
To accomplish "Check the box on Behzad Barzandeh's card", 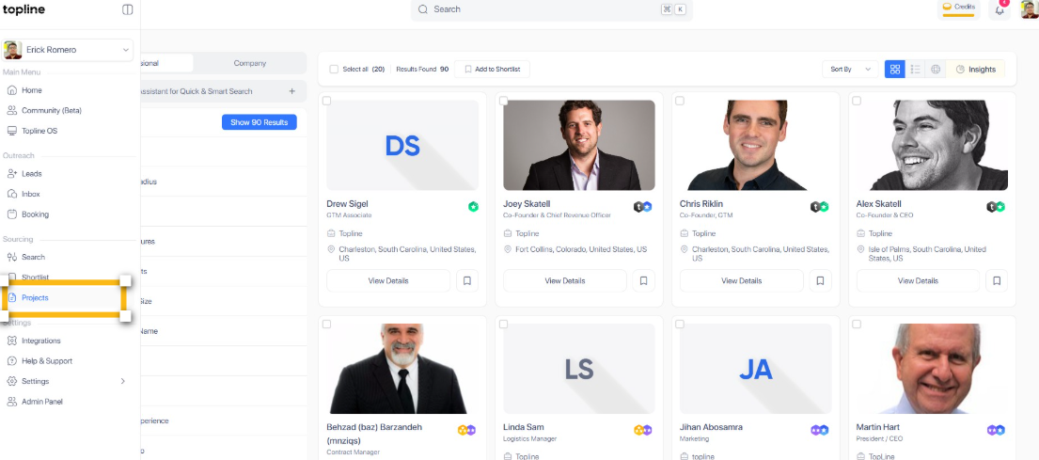I will (x=327, y=325).
